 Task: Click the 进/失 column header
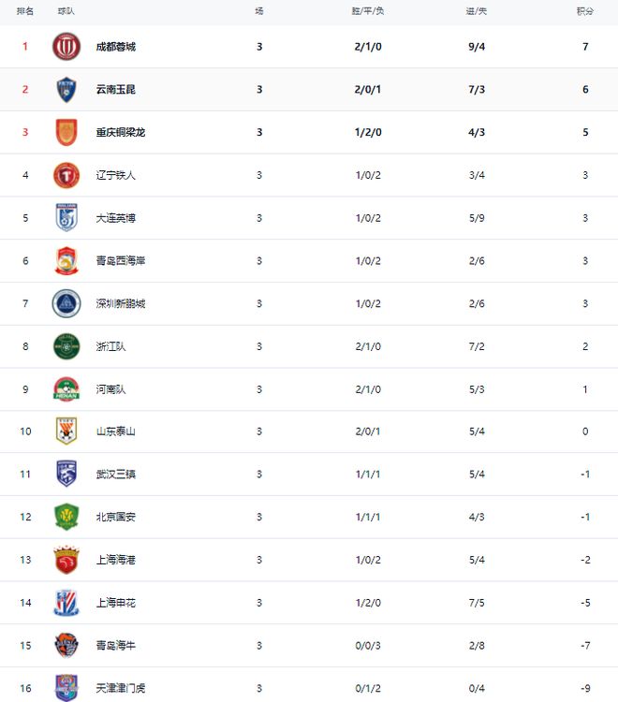[477, 11]
